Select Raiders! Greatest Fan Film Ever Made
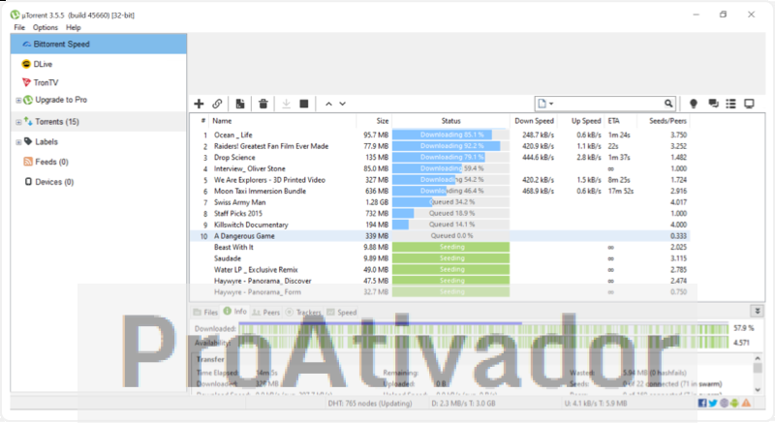 (x=271, y=146)
